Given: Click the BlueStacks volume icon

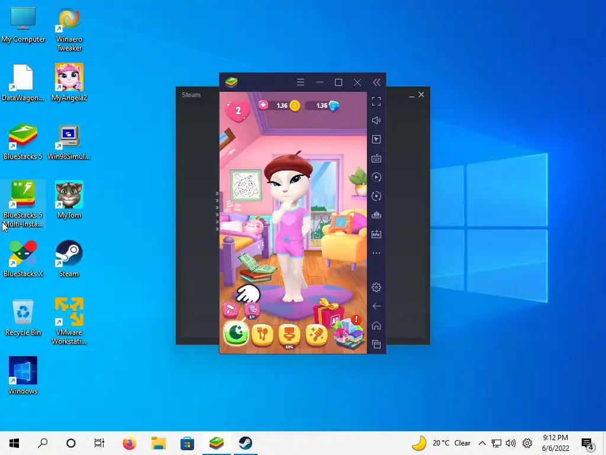Looking at the screenshot, I should [376, 120].
